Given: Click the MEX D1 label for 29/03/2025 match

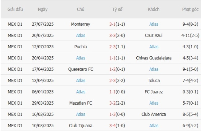Looking at the screenshot, I should pos(15,103).
